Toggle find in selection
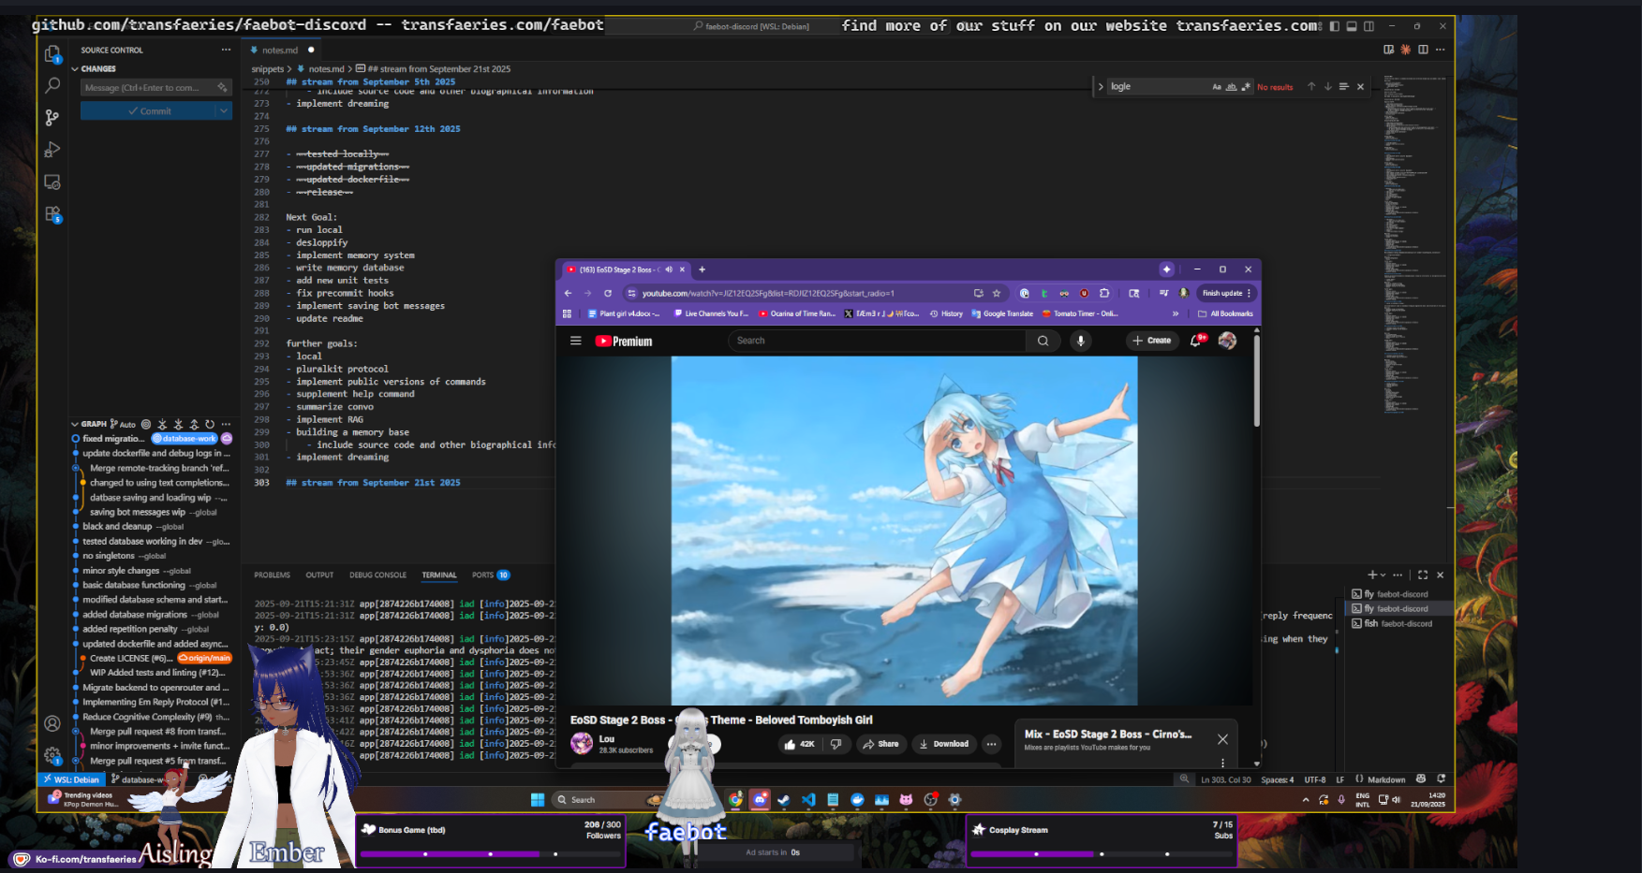This screenshot has width=1642, height=873. pos(1343,86)
